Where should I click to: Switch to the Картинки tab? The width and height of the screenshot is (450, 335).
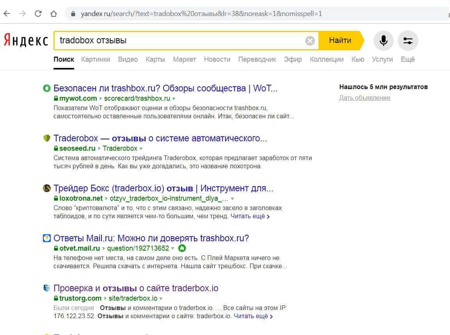point(96,59)
